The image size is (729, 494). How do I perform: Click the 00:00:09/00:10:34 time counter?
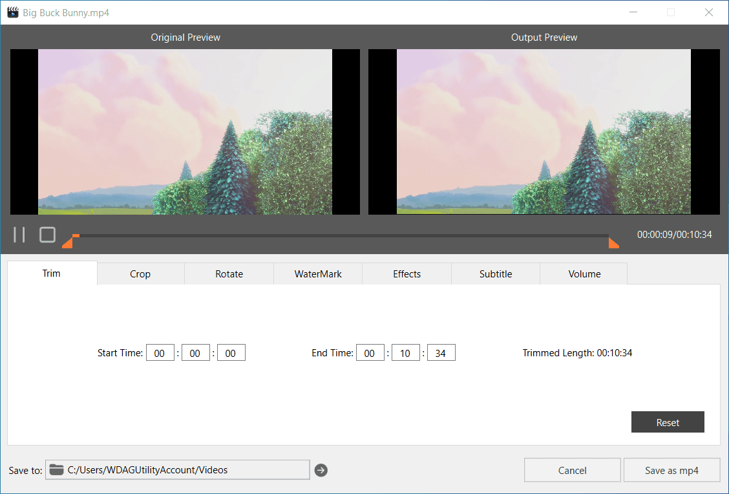point(674,235)
